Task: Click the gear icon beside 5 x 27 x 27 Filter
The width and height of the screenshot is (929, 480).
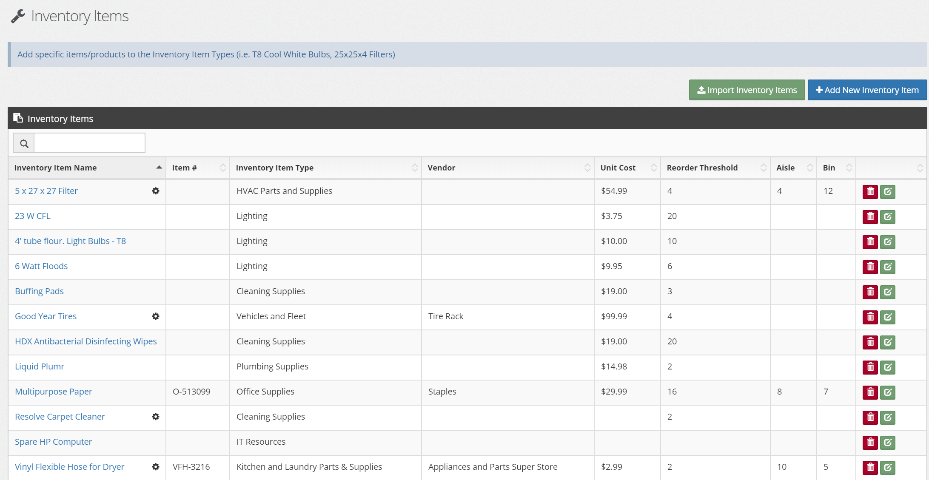Action: pos(156,191)
